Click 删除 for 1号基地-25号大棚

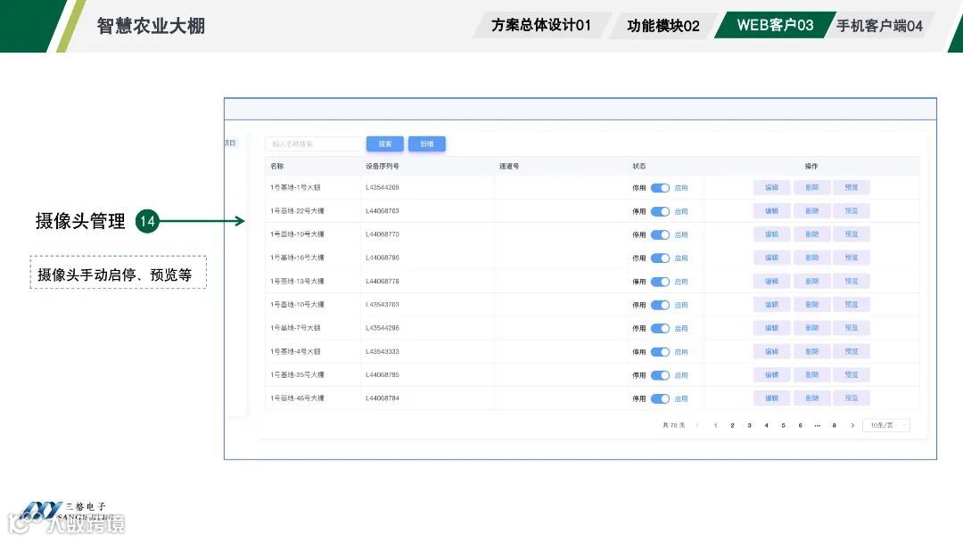click(x=812, y=374)
